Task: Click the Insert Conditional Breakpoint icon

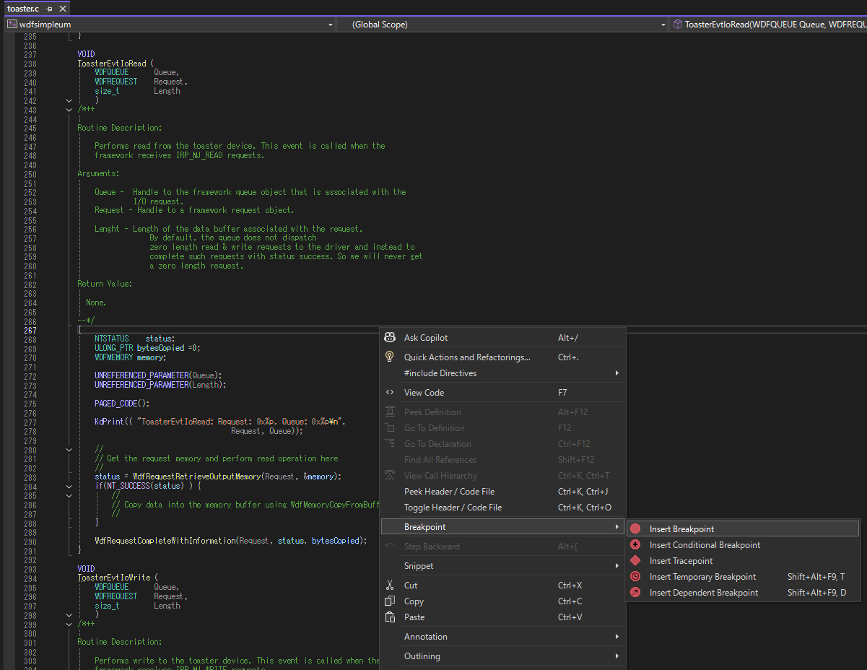Action: (x=635, y=545)
